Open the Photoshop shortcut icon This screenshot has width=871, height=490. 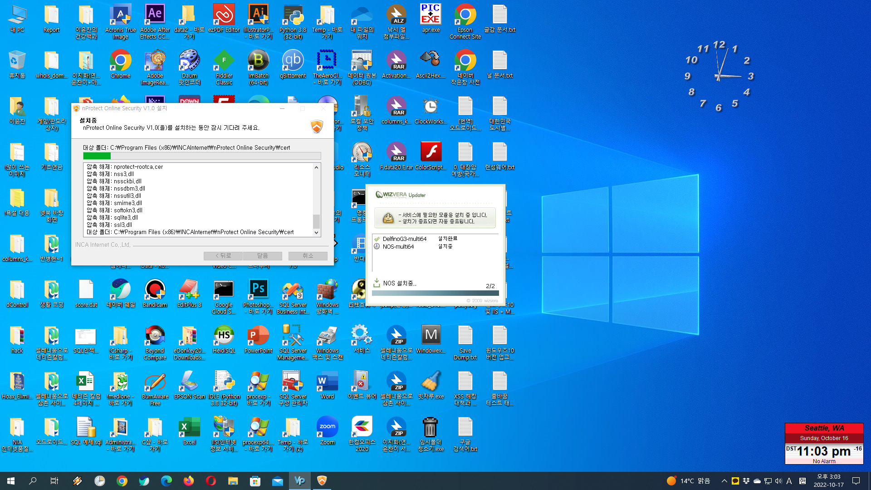tap(258, 297)
